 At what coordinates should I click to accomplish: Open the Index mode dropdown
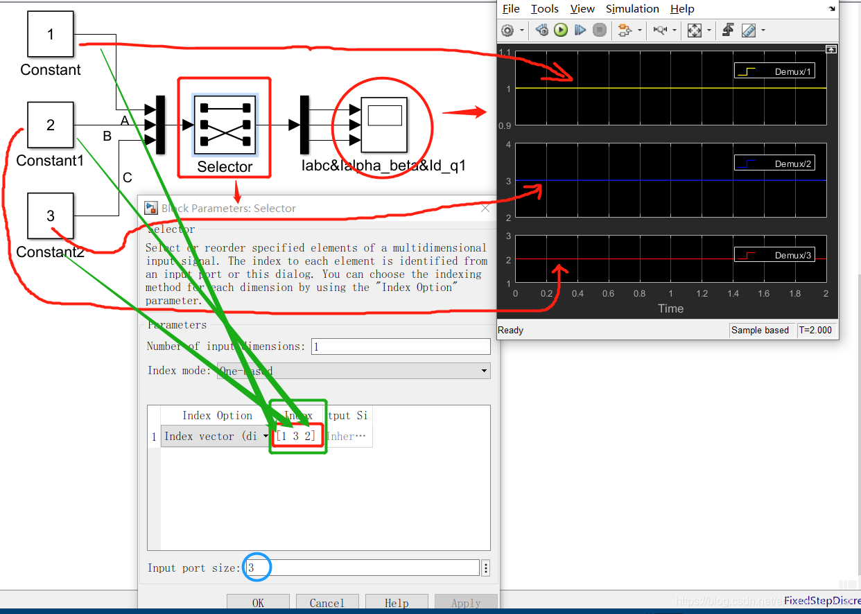[x=354, y=371]
